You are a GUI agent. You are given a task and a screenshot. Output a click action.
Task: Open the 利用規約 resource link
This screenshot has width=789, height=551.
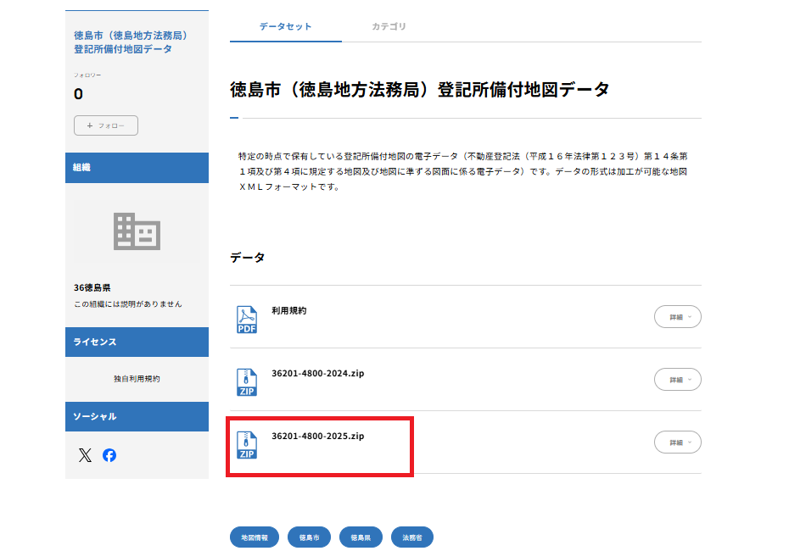pos(288,311)
